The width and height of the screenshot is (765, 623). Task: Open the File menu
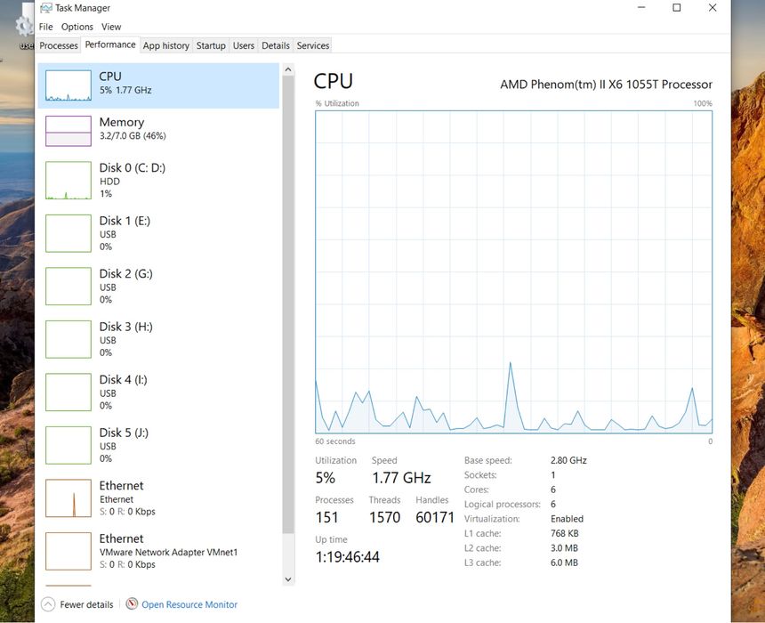coord(45,27)
